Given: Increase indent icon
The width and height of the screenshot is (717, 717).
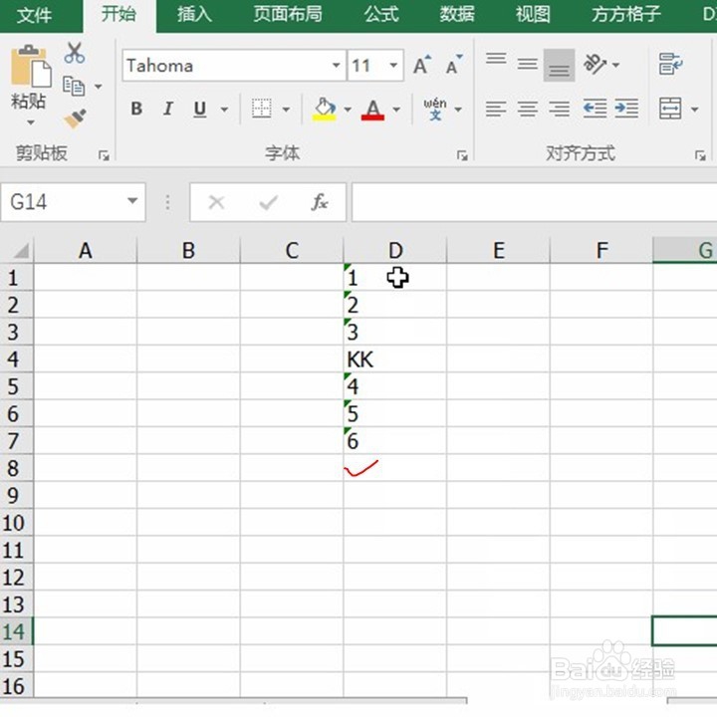Looking at the screenshot, I should [626, 109].
